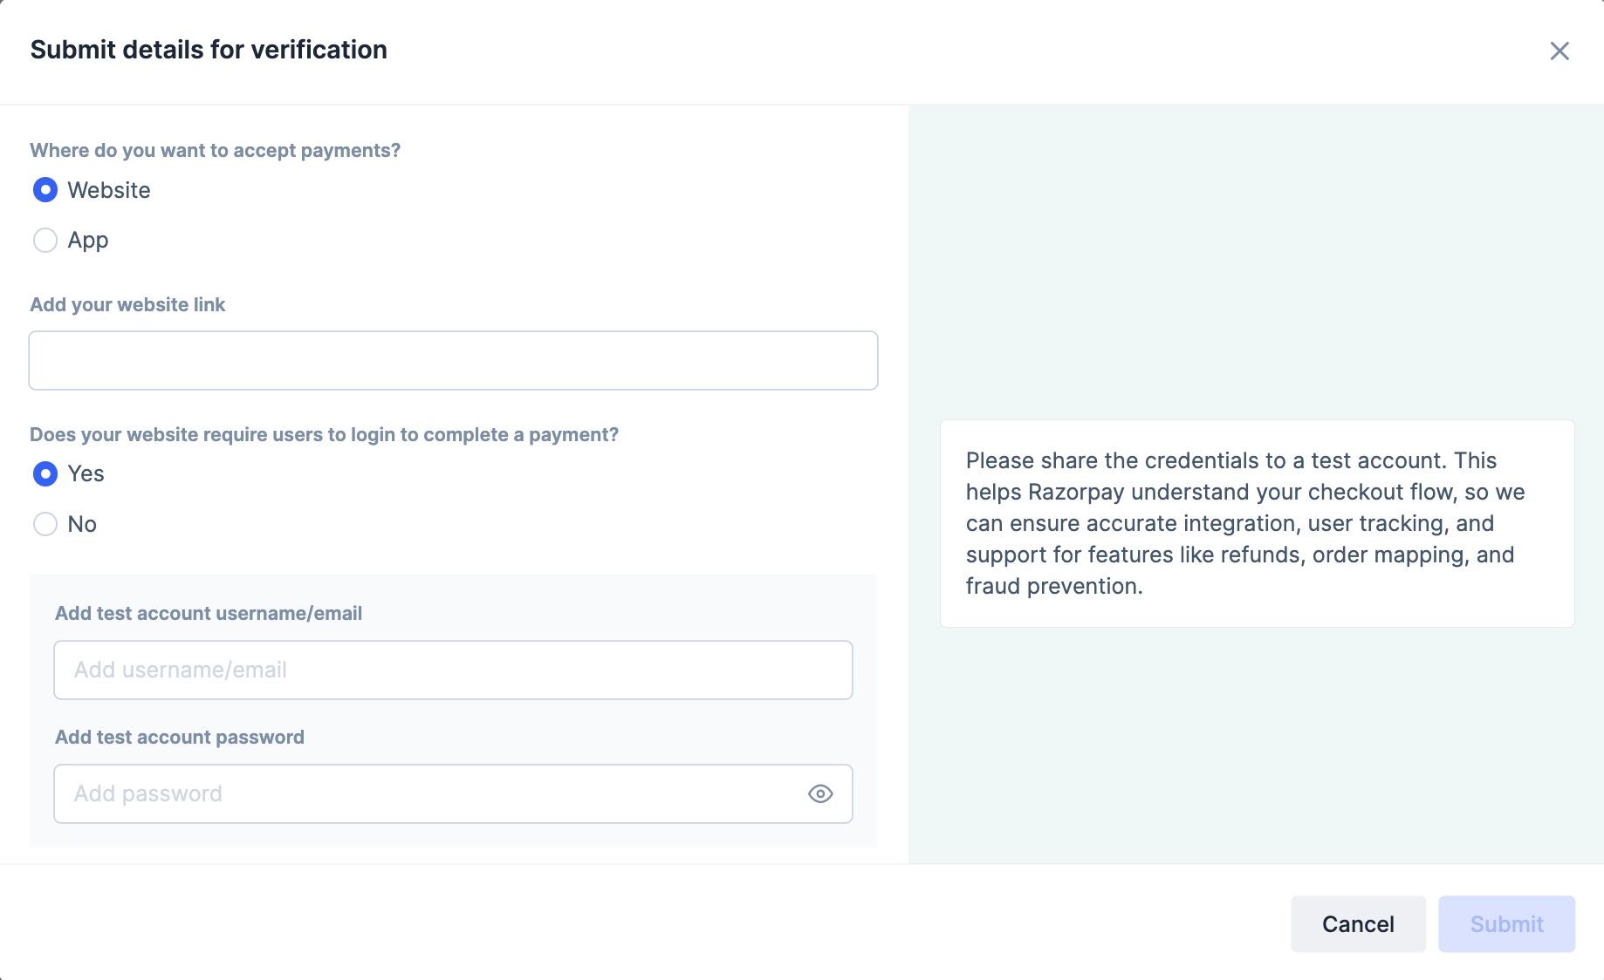Click the Add username/email text field
1604x980 pixels.
(453, 670)
